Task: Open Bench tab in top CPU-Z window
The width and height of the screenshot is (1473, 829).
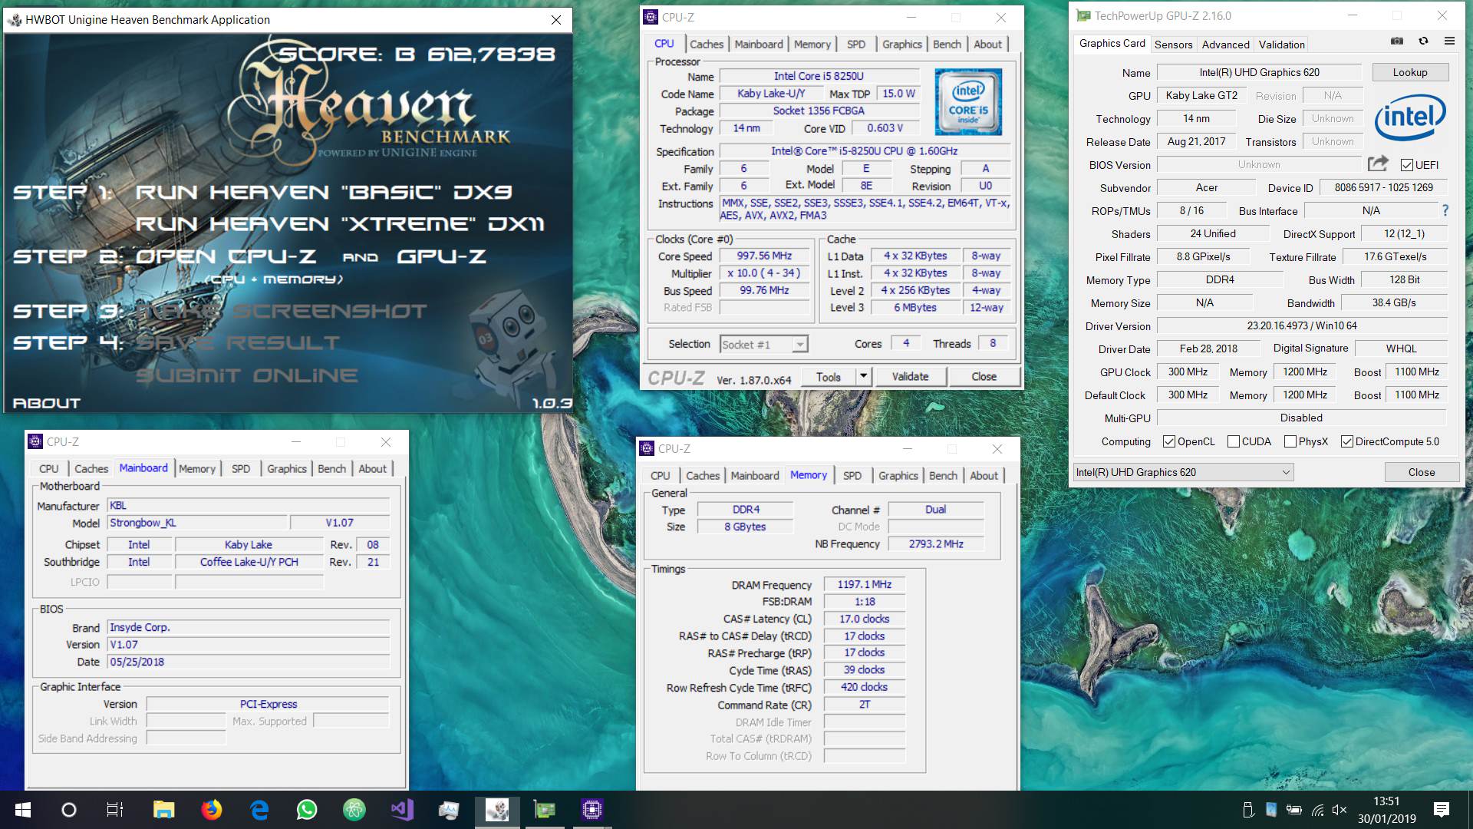Action: (x=947, y=45)
